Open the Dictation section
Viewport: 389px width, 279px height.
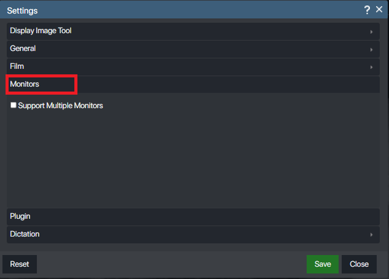pos(25,234)
